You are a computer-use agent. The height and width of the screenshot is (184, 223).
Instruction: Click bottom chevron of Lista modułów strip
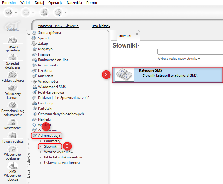point(28,182)
